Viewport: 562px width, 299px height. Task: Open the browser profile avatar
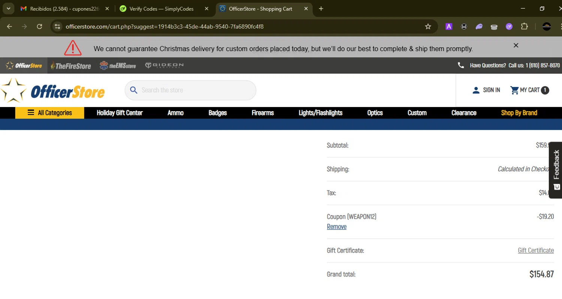[547, 27]
